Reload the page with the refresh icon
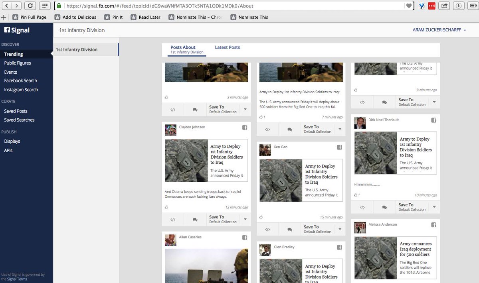479x283 pixels. [x=30, y=6]
